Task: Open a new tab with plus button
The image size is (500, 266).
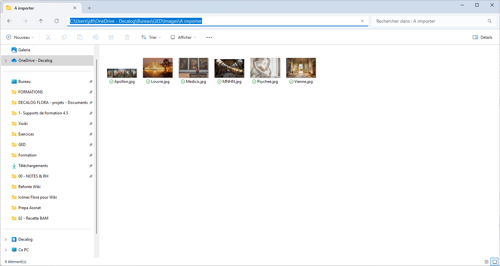Action: [89, 8]
